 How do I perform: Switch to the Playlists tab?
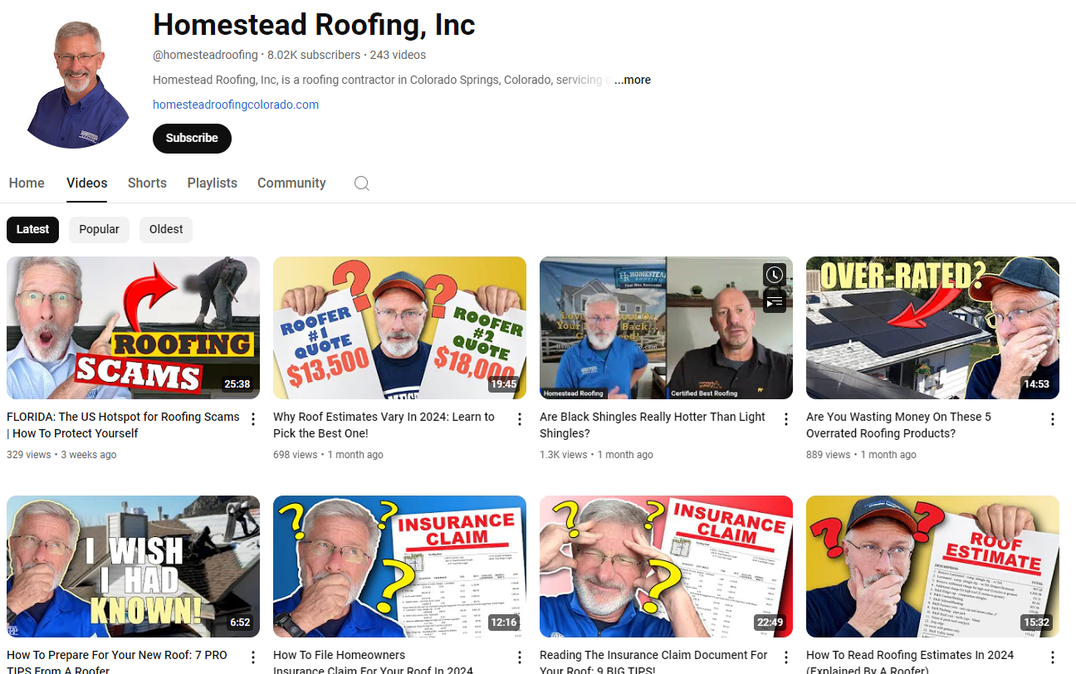(x=213, y=183)
